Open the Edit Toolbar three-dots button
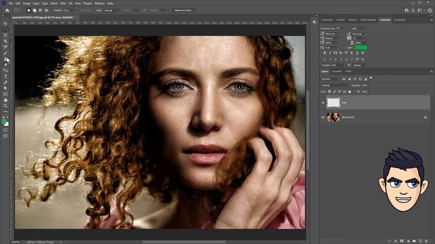Viewport: 435px width, 244px height. [x=5, y=111]
